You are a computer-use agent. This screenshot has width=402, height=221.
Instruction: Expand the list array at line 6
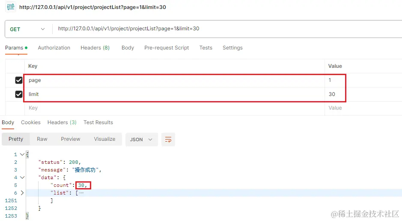coord(22,193)
